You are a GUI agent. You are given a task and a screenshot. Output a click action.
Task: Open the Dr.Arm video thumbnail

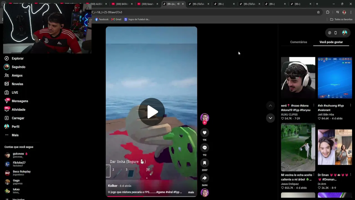click(x=335, y=147)
